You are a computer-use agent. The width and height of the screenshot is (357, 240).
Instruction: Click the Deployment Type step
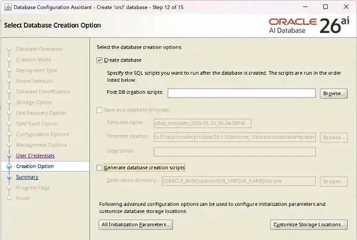coord(37,70)
